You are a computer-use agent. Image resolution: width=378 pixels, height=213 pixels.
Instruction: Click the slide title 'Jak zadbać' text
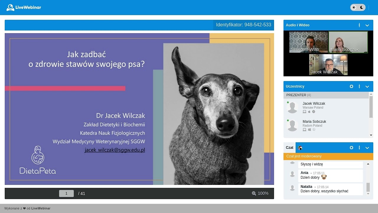point(86,54)
